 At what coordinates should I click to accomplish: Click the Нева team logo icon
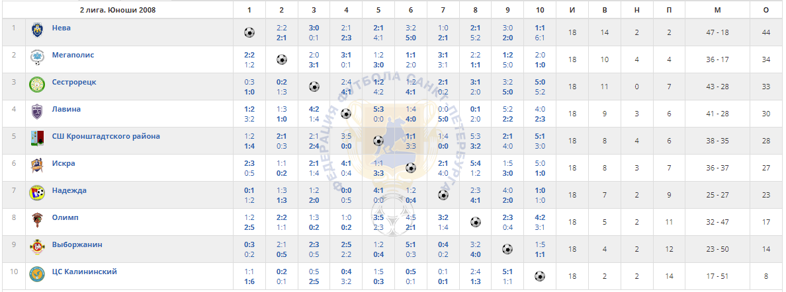(37, 30)
